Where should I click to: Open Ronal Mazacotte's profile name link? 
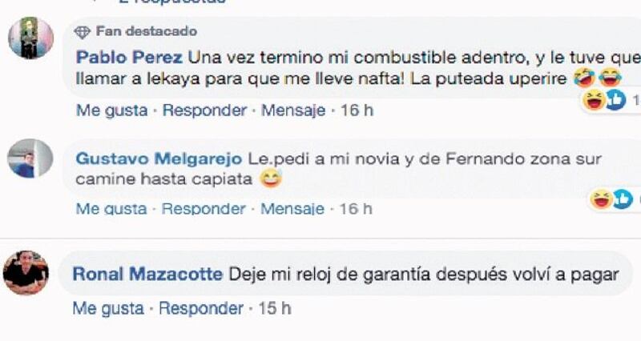tap(147, 274)
